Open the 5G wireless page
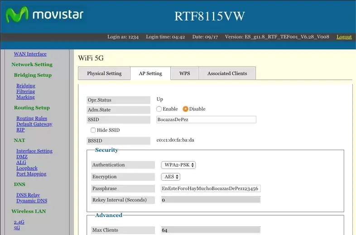The width and height of the screenshot is (356, 235). (17, 228)
